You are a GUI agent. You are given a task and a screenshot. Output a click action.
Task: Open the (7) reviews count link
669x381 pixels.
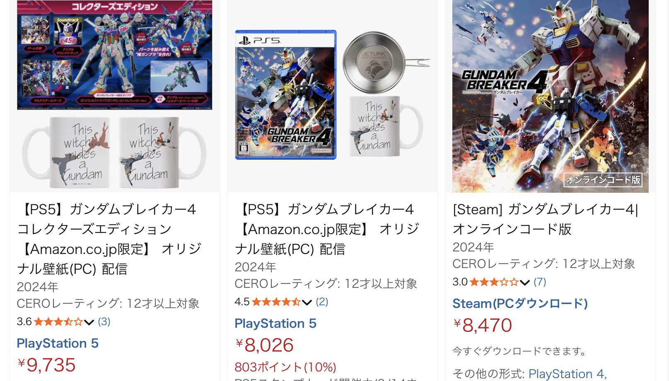pyautogui.click(x=540, y=282)
